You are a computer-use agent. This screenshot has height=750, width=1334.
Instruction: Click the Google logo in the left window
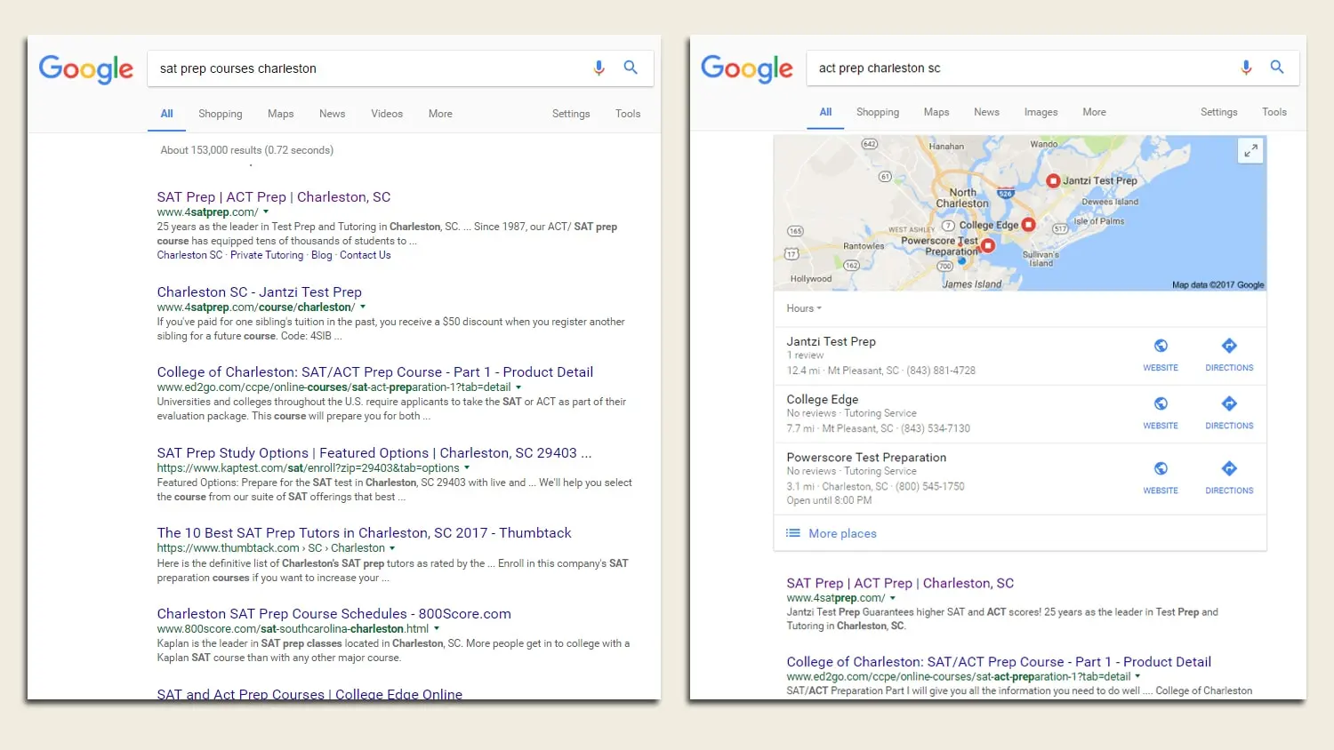coord(86,68)
